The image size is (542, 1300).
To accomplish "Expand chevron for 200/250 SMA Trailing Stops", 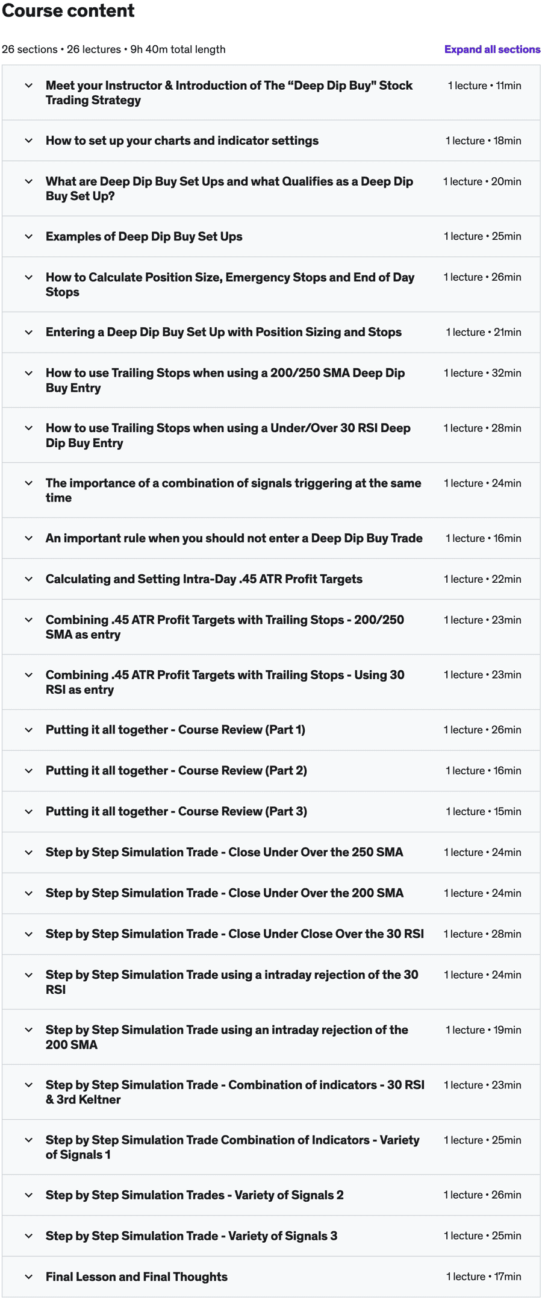I will [x=28, y=373].
